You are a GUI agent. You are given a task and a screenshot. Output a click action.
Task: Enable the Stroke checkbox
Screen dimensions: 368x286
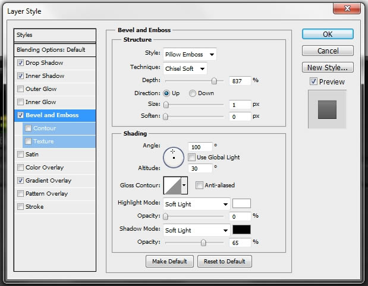[x=20, y=207]
